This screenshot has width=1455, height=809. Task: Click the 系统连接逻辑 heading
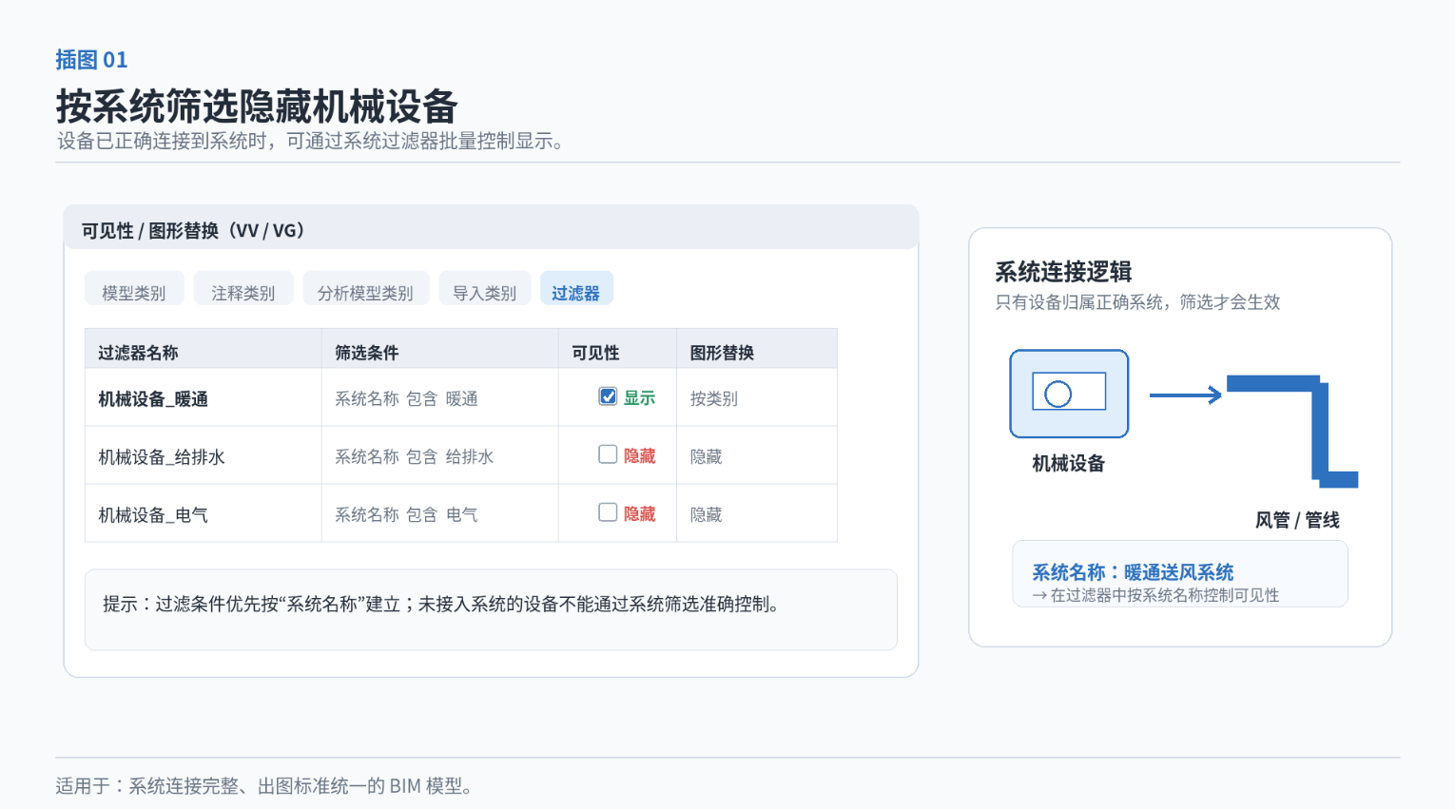pos(1063,272)
